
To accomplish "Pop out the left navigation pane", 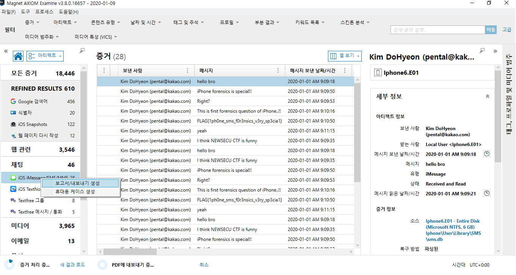I will [82, 50].
